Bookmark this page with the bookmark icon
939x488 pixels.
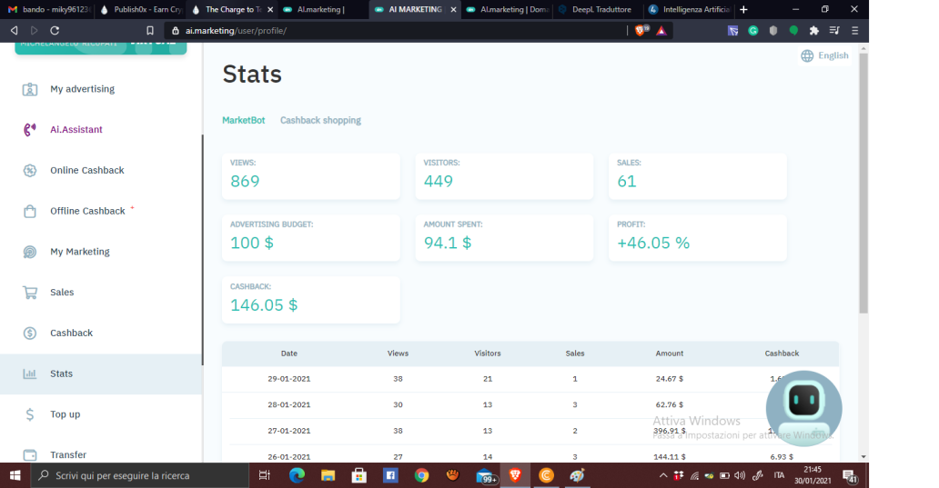[x=150, y=31]
